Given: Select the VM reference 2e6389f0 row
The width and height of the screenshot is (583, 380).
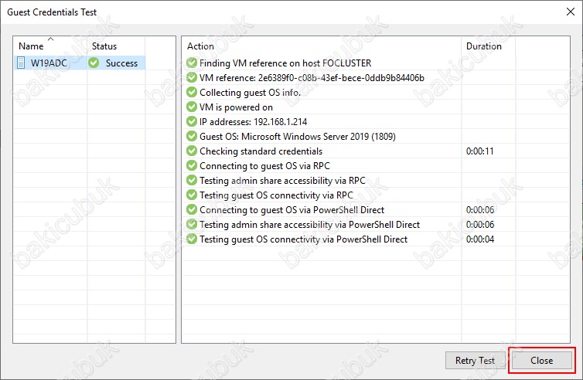Looking at the screenshot, I should (312, 78).
